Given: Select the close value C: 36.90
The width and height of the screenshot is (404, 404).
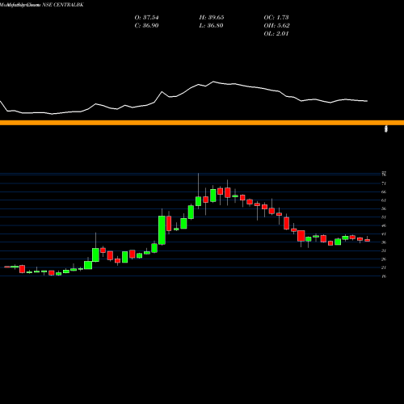Looking at the screenshot, I should tap(146, 26).
